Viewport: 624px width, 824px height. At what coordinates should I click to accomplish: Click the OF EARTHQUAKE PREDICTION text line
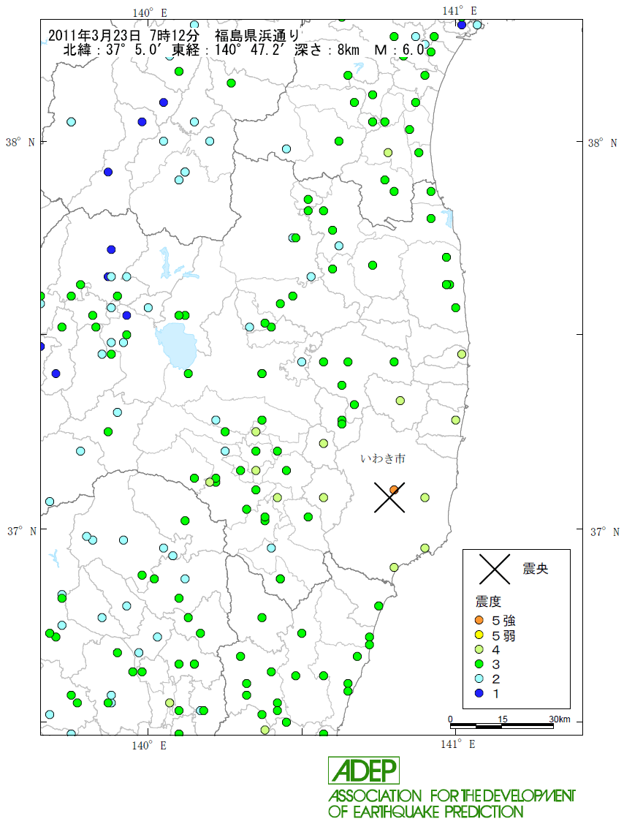pyautogui.click(x=426, y=812)
